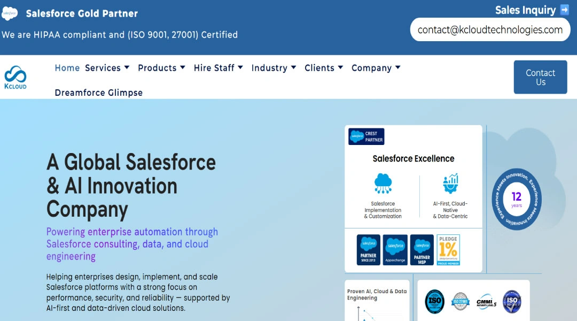577x321 pixels.
Task: Click the Salesforce Partner MSP badge
Action: click(422, 250)
